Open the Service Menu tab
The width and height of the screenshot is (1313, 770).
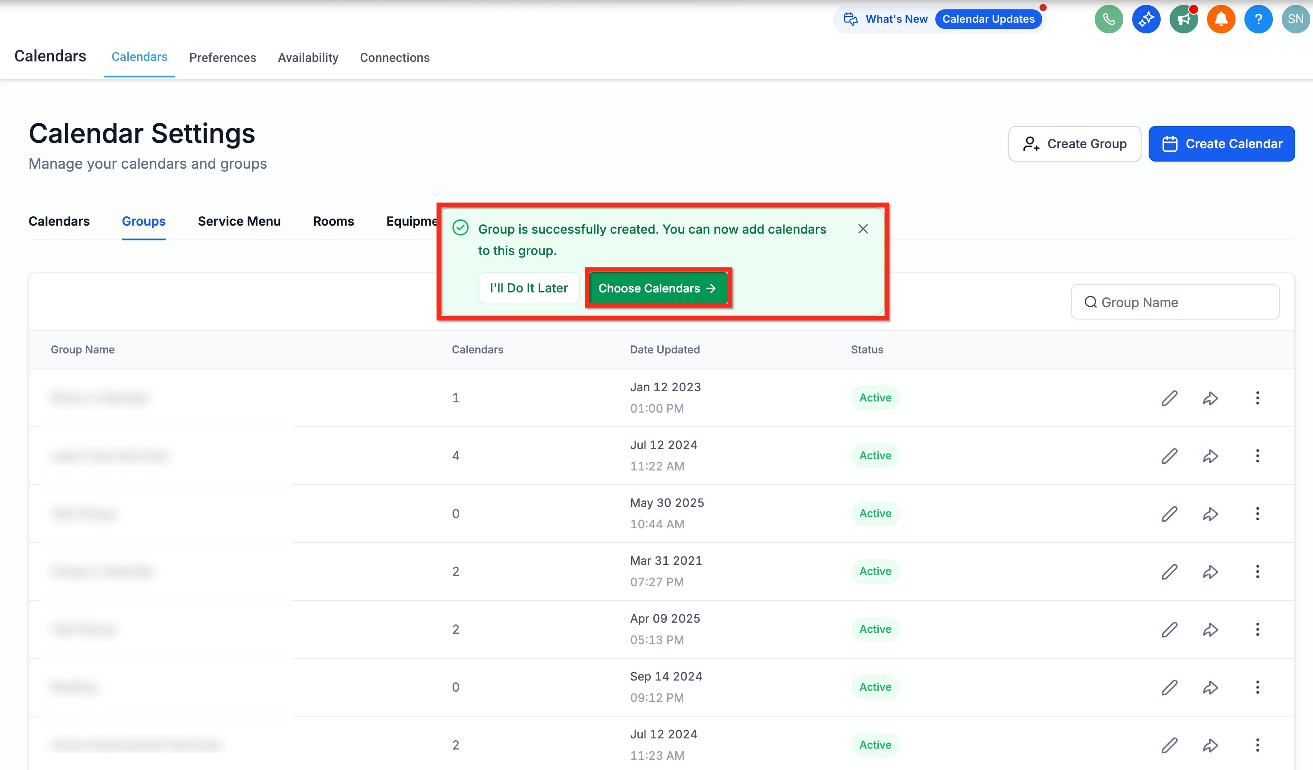(x=239, y=221)
